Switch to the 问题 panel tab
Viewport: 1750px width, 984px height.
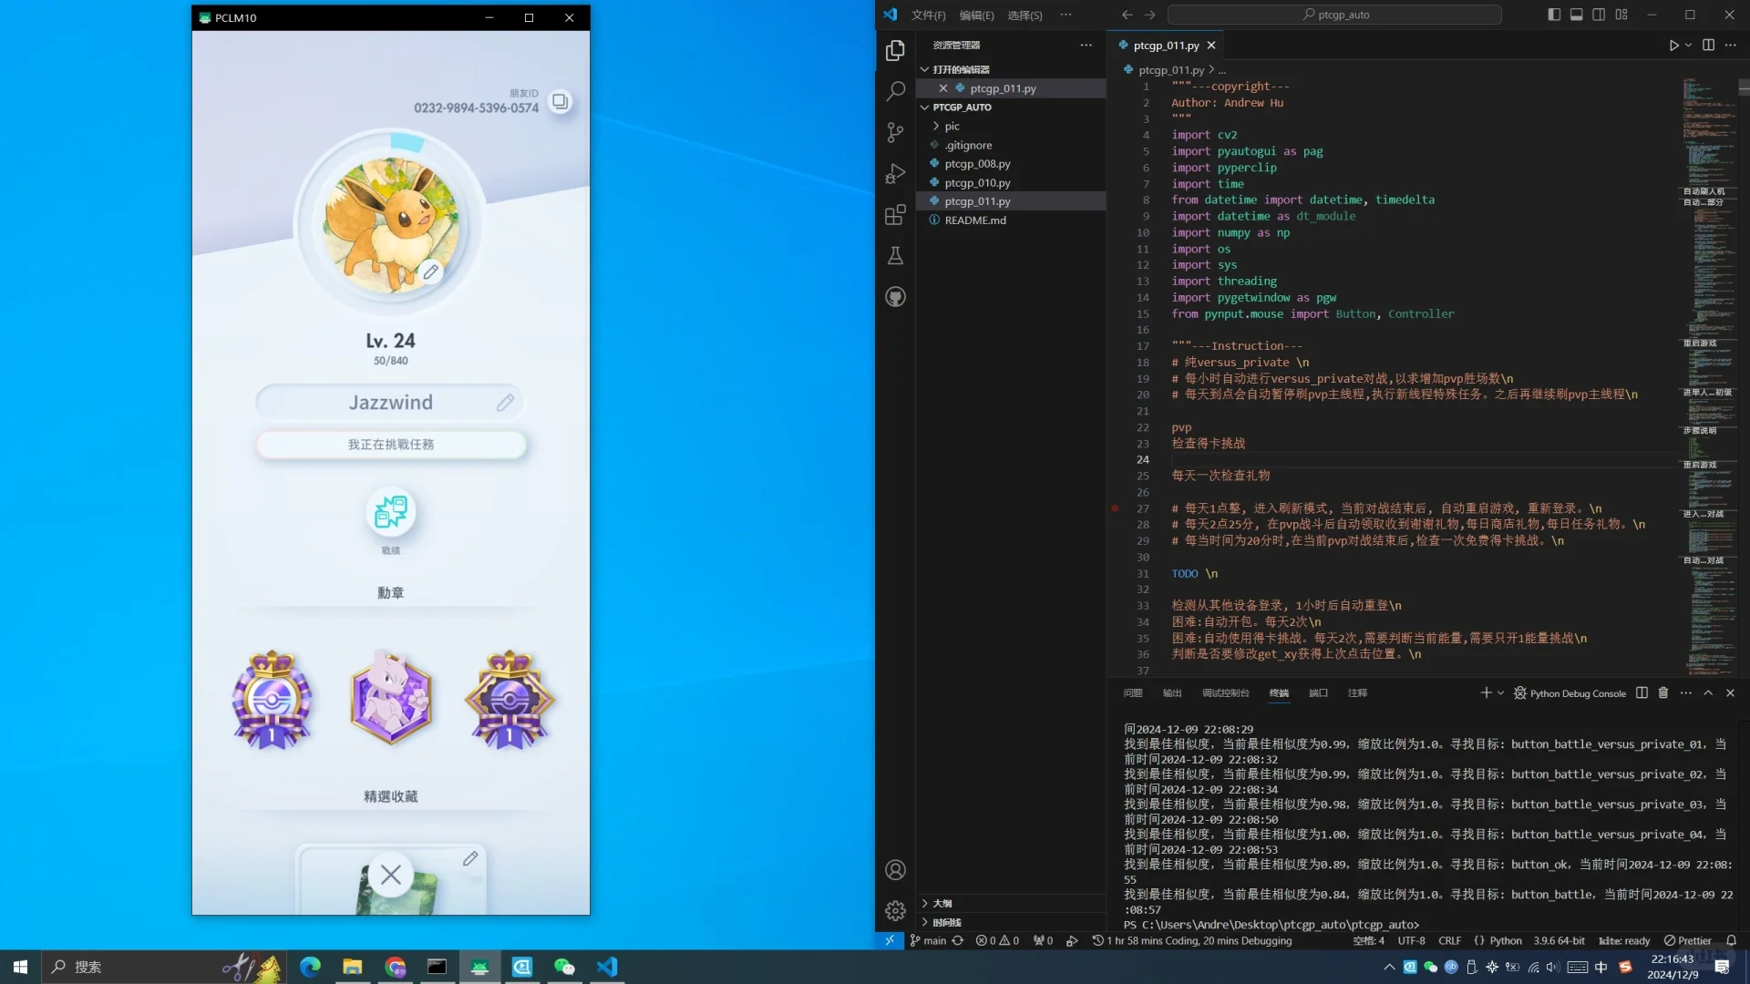(x=1133, y=693)
